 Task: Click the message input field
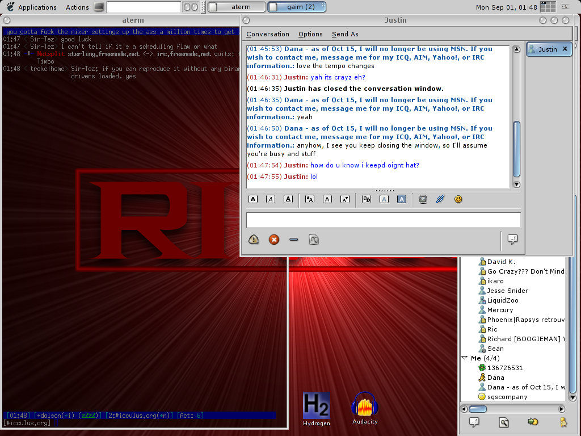(384, 220)
